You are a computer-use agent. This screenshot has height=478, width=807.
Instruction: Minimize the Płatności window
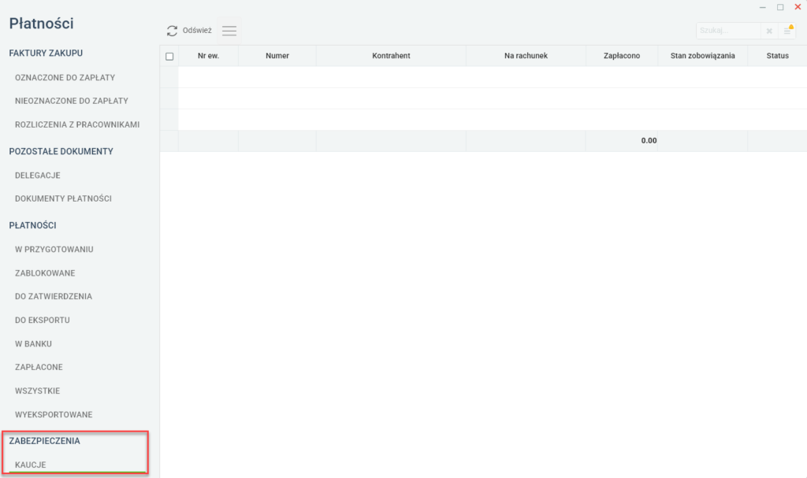(763, 7)
